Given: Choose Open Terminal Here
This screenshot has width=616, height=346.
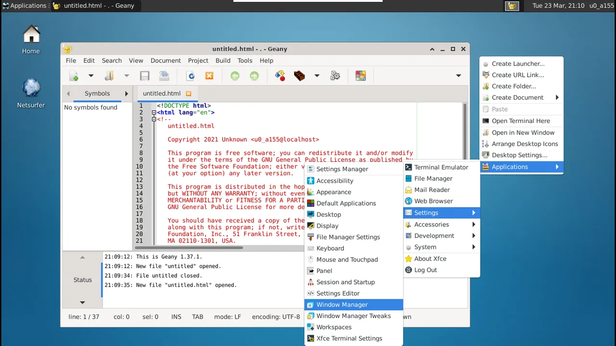Looking at the screenshot, I should [x=521, y=121].
